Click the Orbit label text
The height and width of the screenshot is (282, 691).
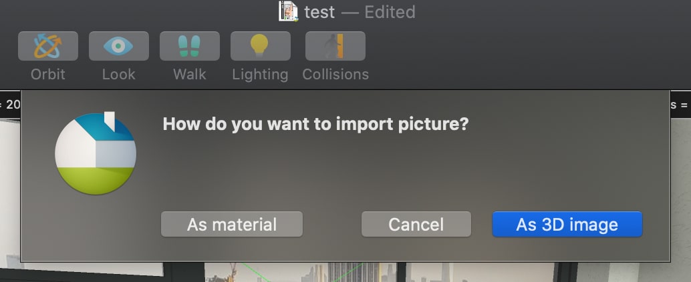48,74
